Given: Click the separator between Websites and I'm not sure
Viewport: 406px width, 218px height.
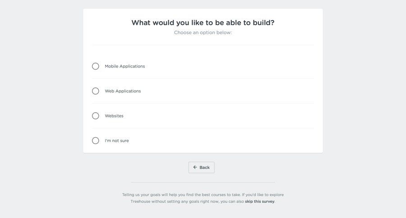Looking at the screenshot, I should click(203, 128).
